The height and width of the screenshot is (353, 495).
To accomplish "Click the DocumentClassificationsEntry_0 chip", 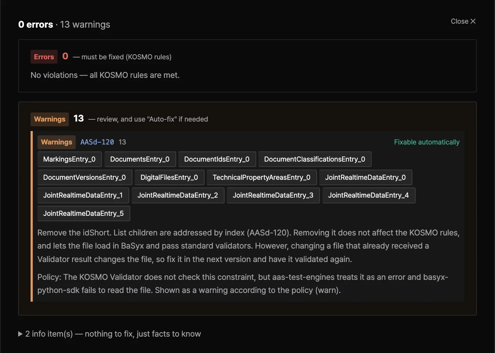I will pyautogui.click(x=314, y=159).
